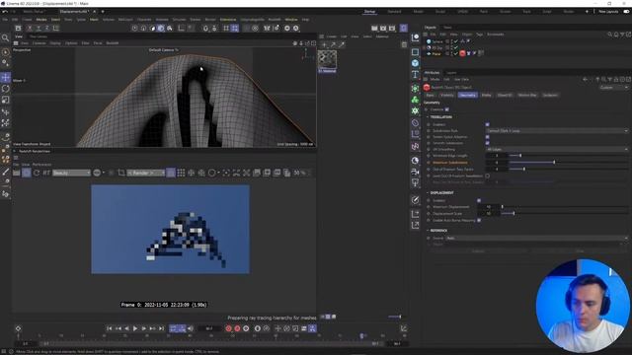Open Render Settings icon in top toolbar
The image size is (632, 355).
392,29
